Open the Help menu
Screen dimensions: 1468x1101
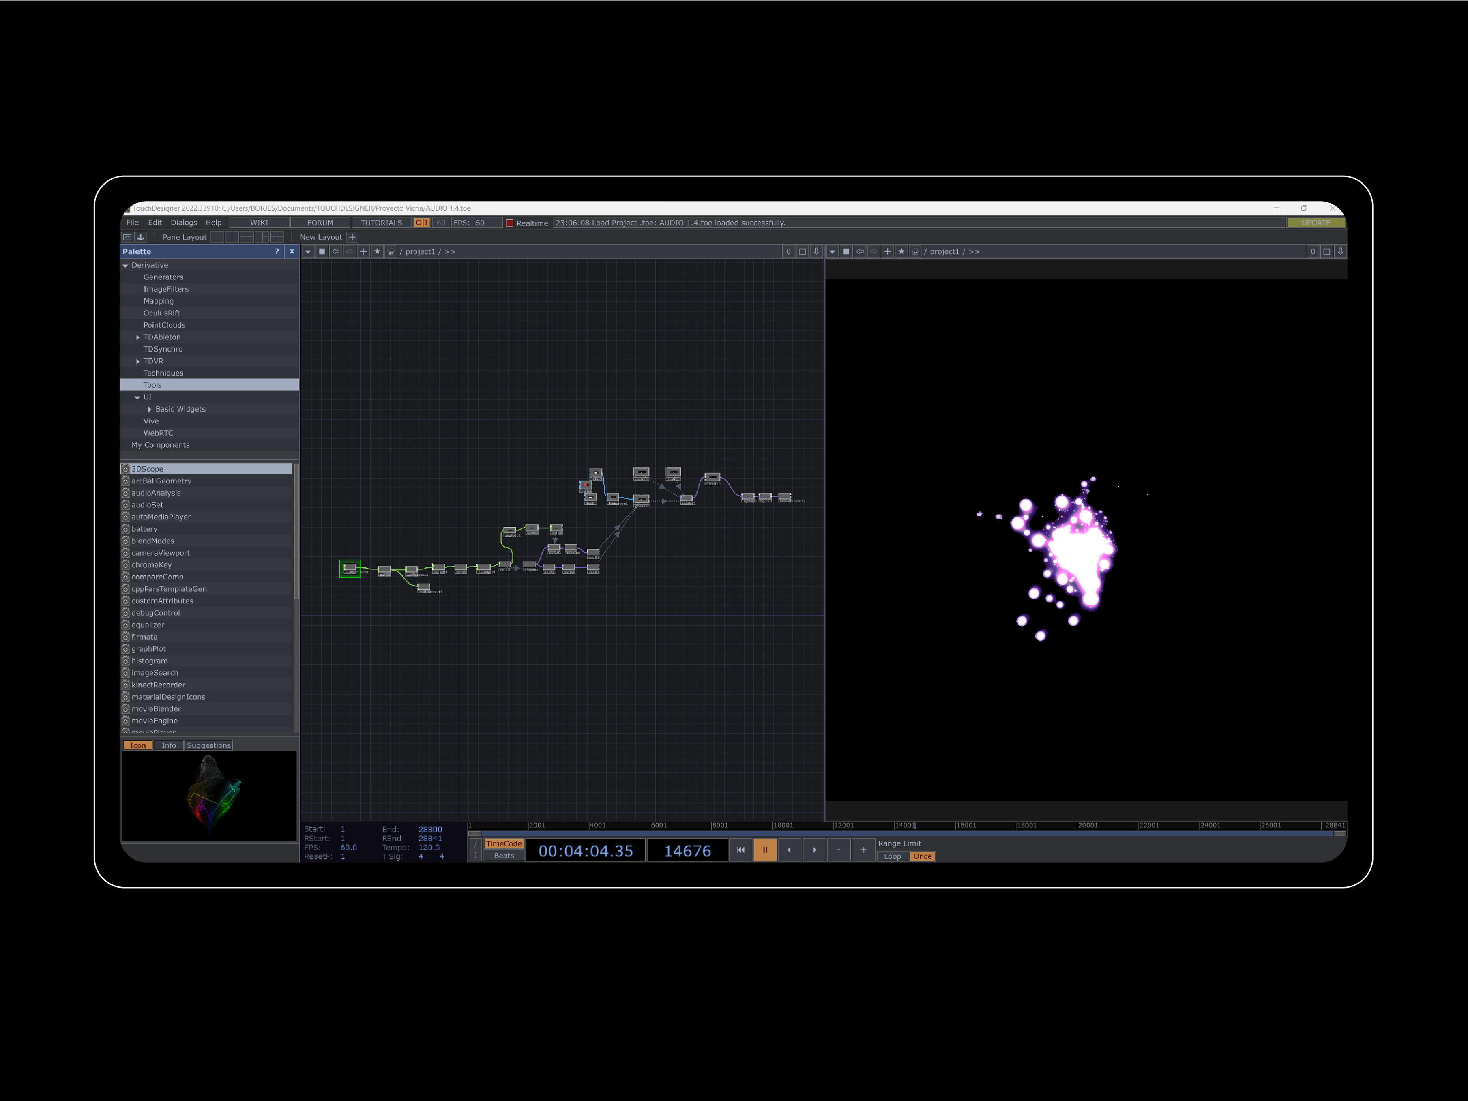click(214, 222)
